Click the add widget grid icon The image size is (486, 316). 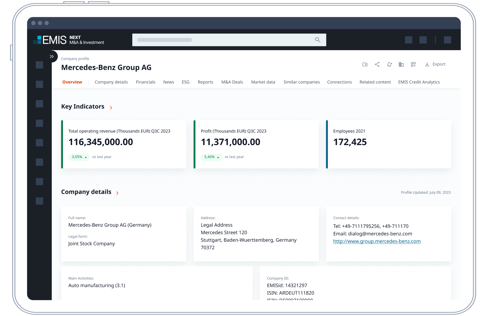pos(413,64)
